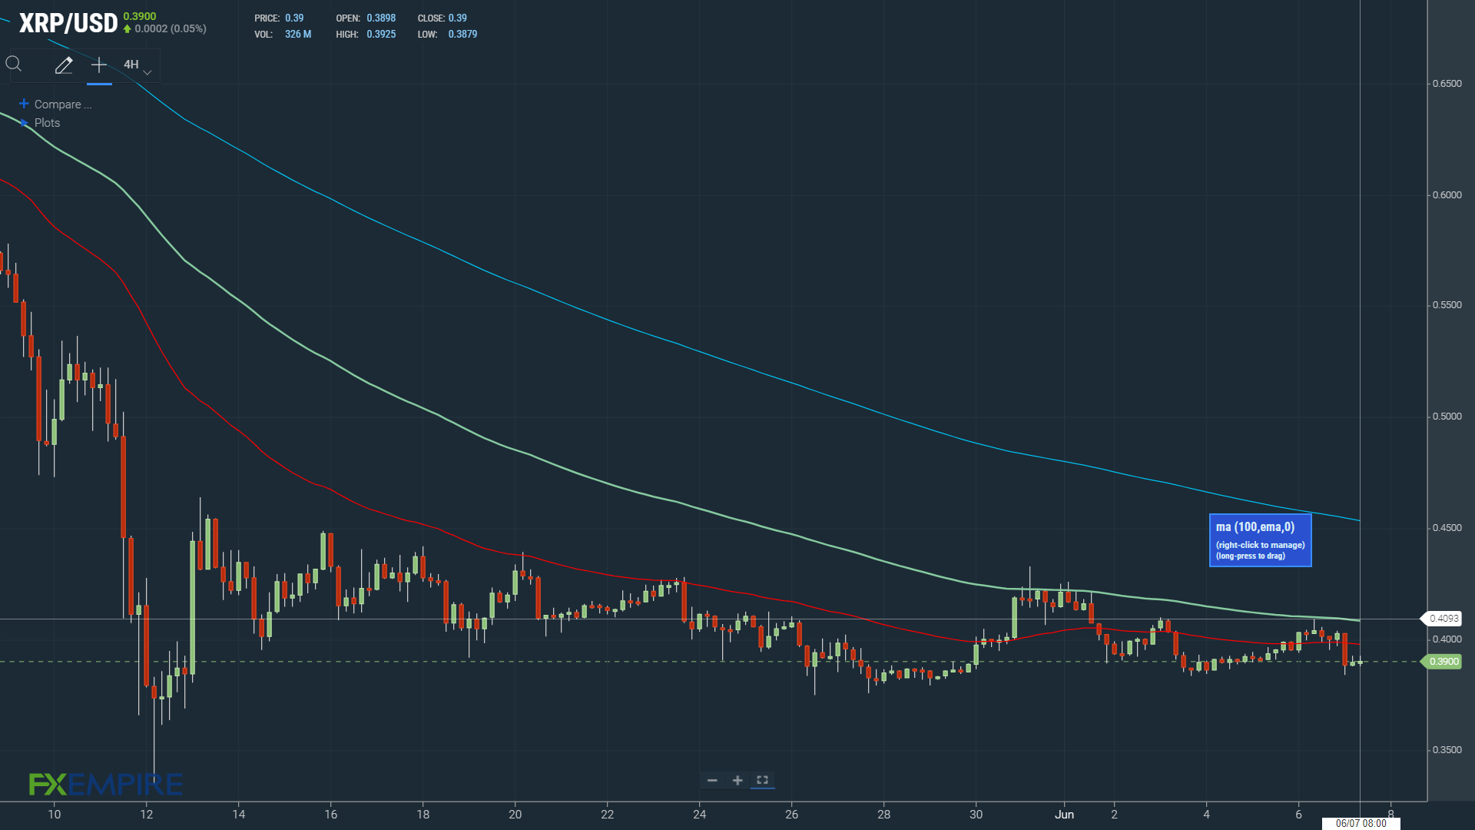Screen dimensions: 1475x830
Task: Click the 0.5000 price axis label
Action: point(1447,417)
